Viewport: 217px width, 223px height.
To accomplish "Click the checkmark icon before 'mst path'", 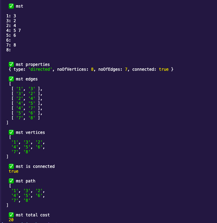I will [x=11, y=181].
